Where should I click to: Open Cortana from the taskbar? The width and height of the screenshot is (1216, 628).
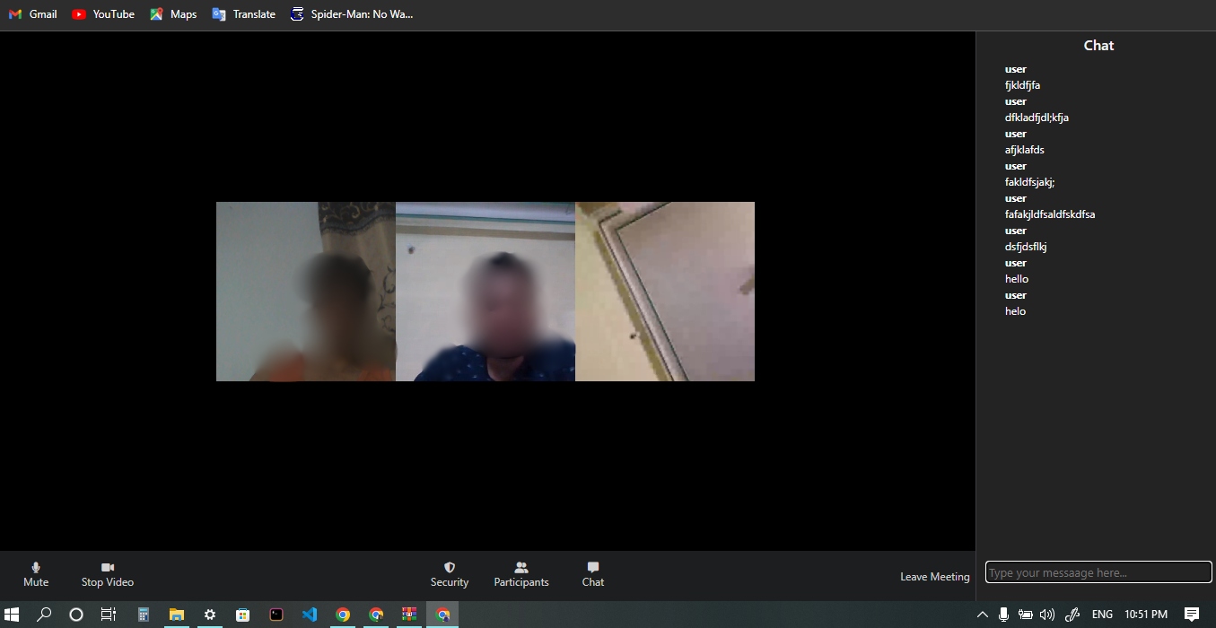[x=76, y=615]
